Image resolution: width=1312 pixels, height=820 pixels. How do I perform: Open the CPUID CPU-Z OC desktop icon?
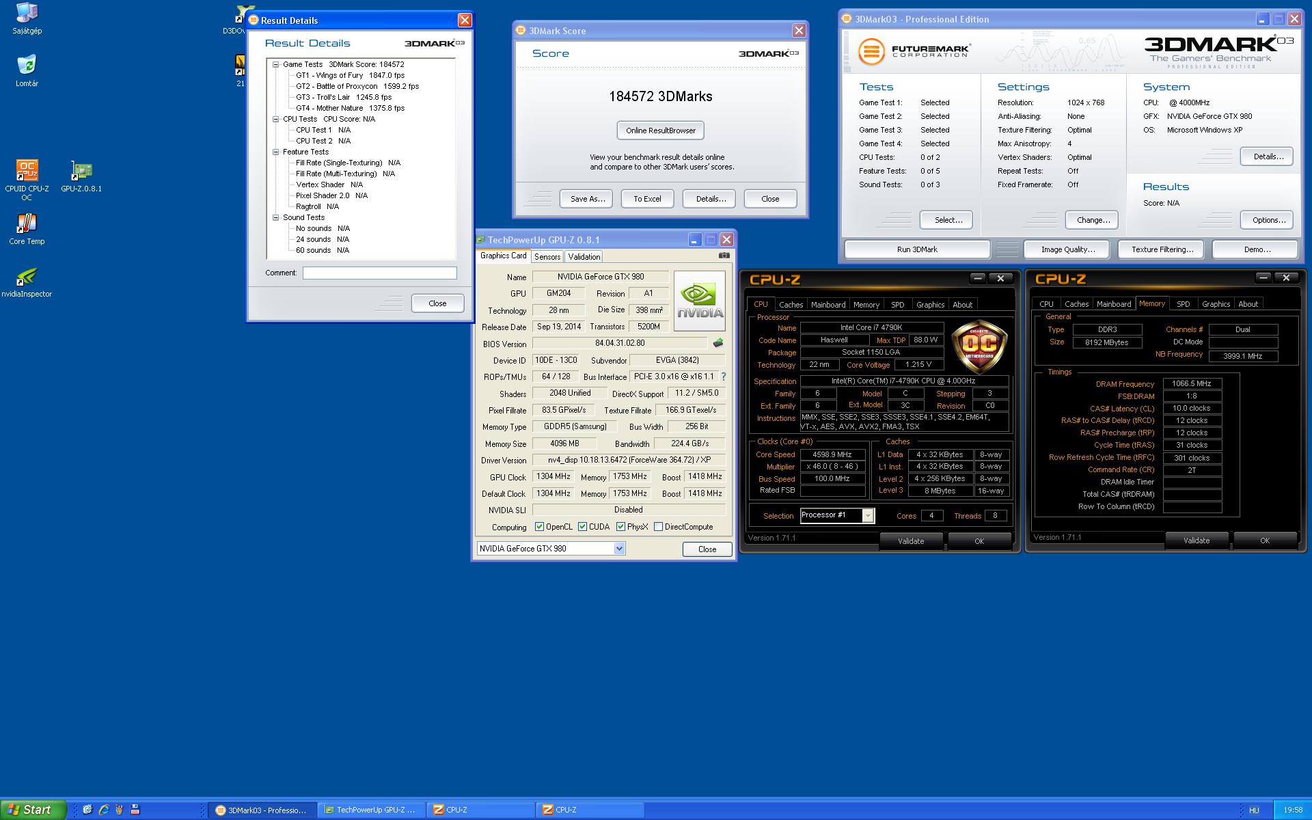pyautogui.click(x=27, y=171)
